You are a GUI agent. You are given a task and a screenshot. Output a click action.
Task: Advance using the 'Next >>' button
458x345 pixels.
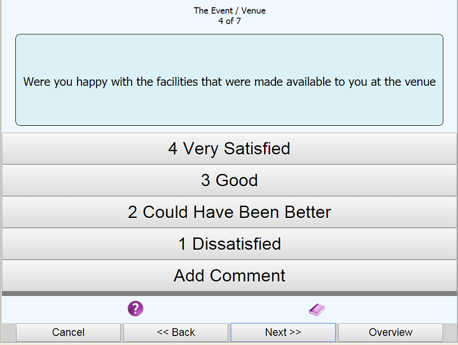point(283,332)
